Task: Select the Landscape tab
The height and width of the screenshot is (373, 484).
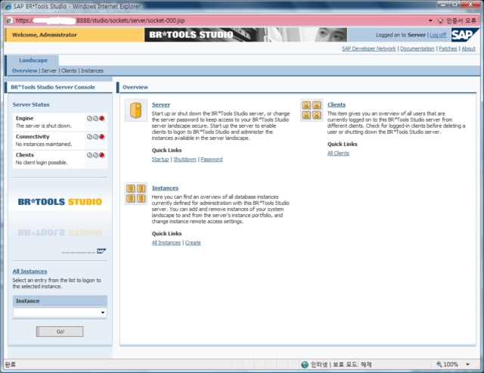Action: pyautogui.click(x=33, y=61)
